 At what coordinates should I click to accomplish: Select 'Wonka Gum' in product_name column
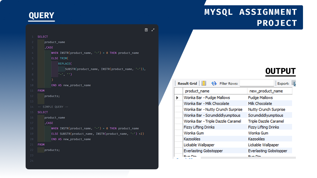215,133
